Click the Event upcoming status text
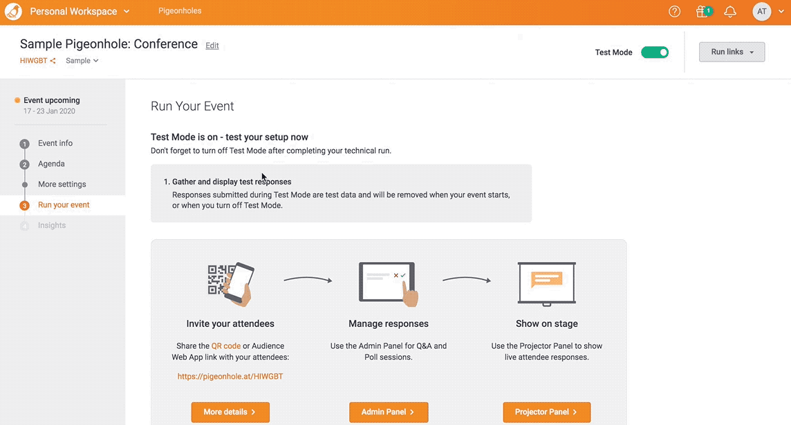Image resolution: width=791 pixels, height=425 pixels. pyautogui.click(x=51, y=100)
